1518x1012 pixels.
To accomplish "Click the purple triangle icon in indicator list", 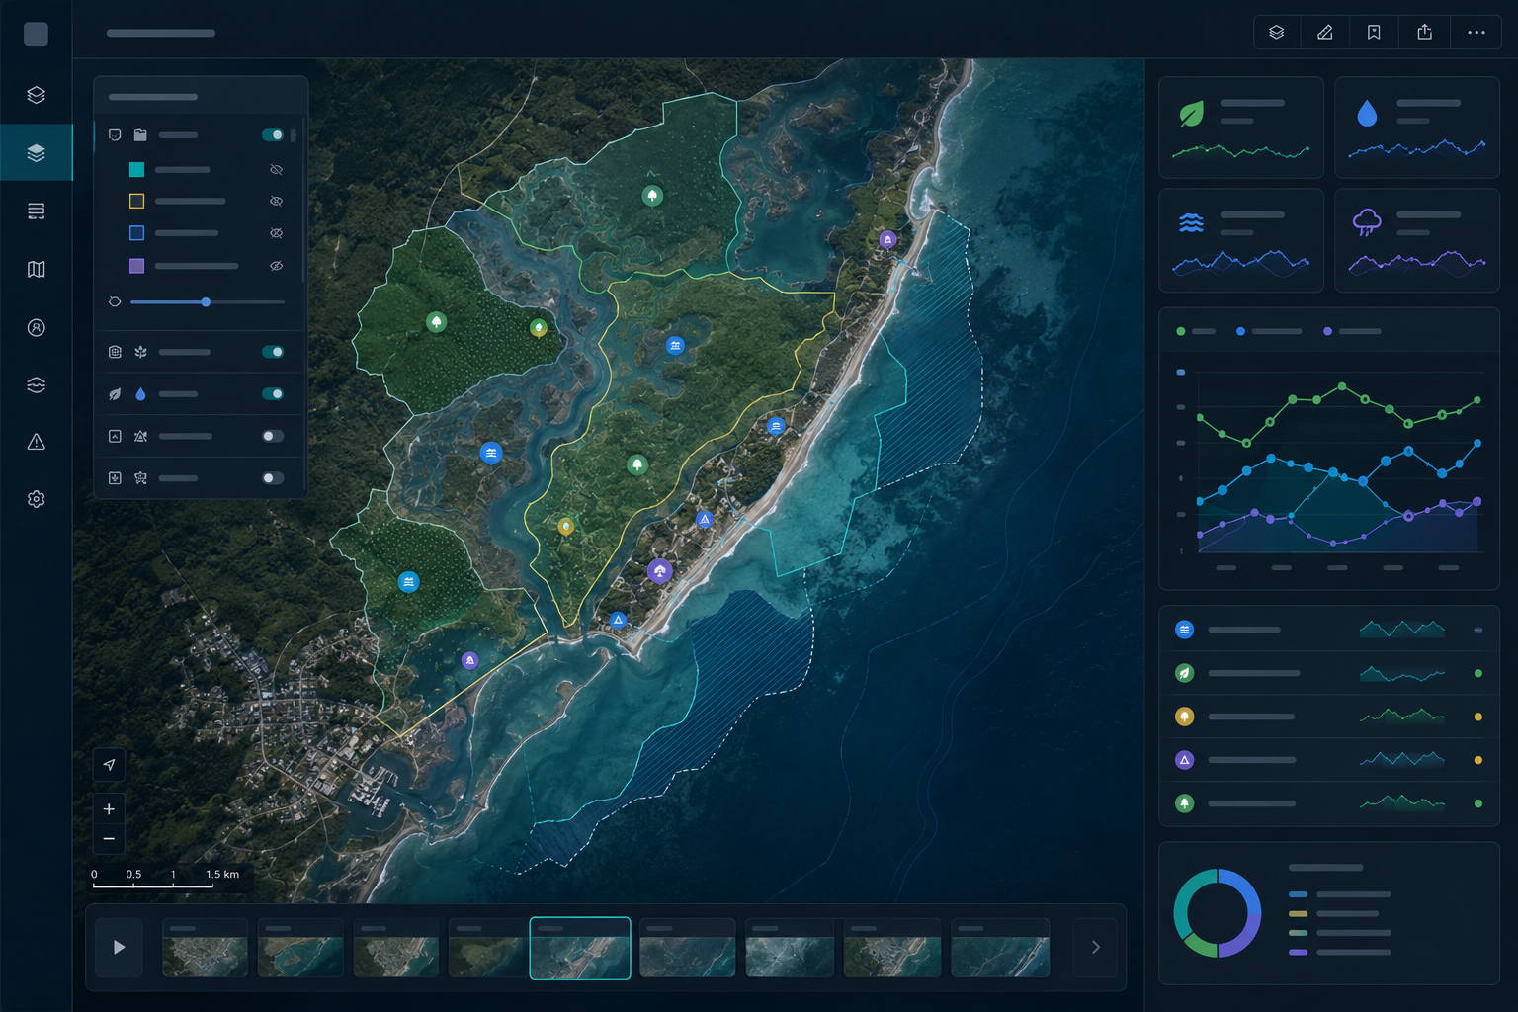I will [1184, 760].
